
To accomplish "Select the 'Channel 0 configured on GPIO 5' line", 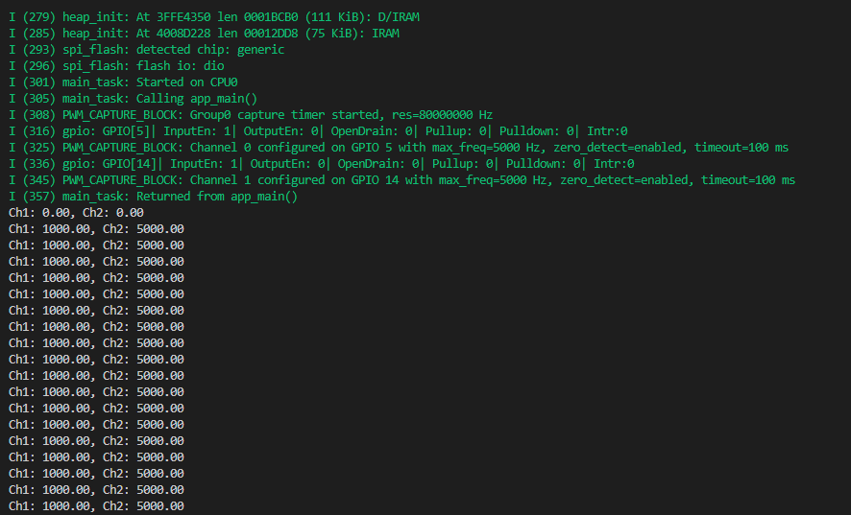I will tap(399, 148).
